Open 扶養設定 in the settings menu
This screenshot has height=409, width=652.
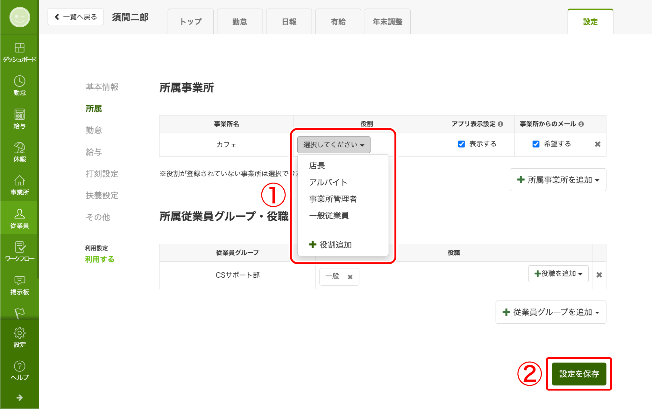[102, 195]
